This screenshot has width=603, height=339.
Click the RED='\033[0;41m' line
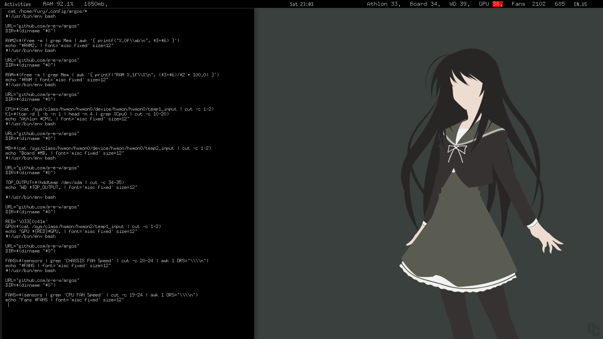click(26, 222)
